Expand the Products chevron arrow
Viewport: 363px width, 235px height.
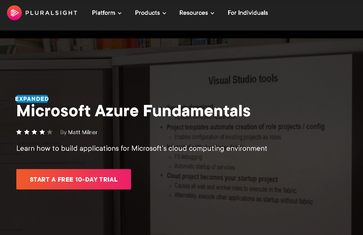(164, 14)
